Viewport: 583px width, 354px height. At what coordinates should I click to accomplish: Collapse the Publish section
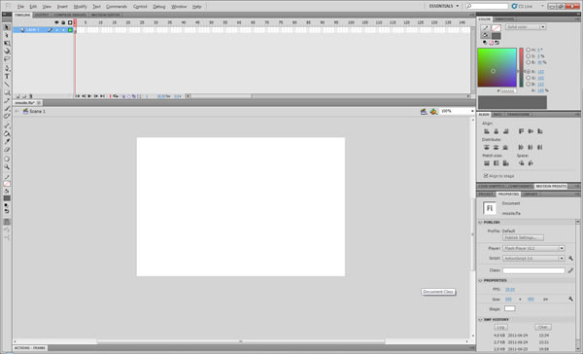click(x=480, y=223)
